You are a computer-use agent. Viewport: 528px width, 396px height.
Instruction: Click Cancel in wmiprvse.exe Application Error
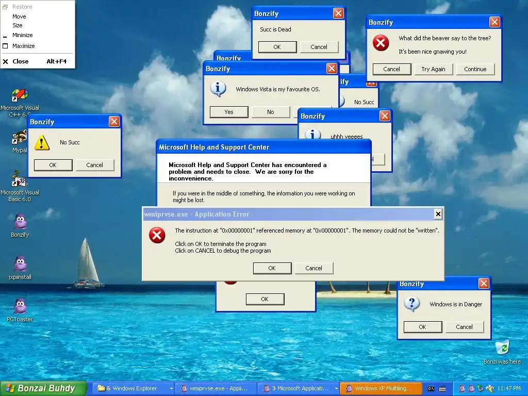click(314, 268)
